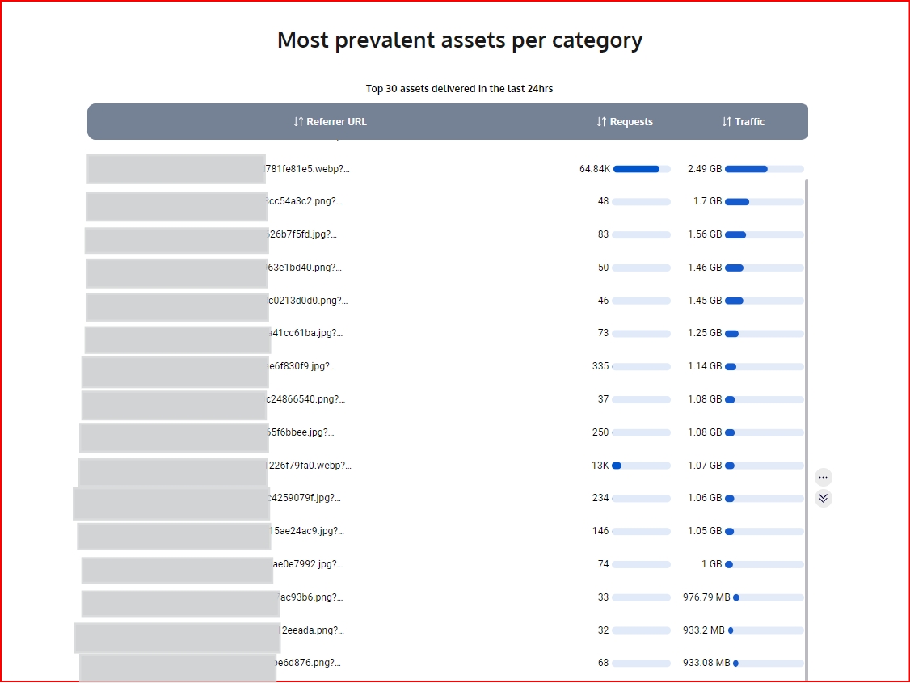Click the "Most prevalent assets per category" heading

[460, 40]
